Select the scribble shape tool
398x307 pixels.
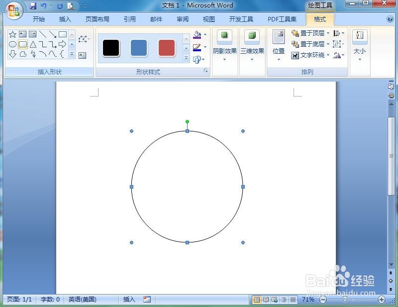(33, 54)
